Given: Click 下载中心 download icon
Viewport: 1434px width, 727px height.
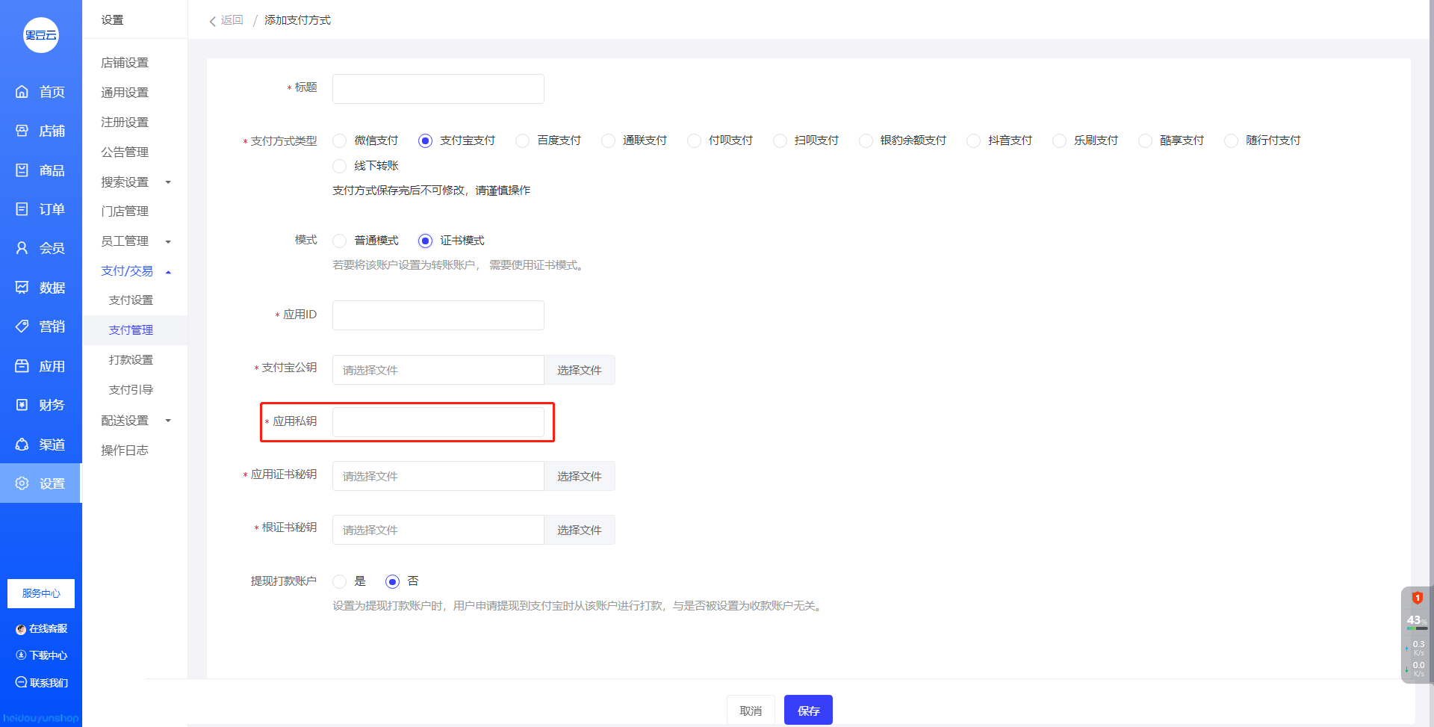Looking at the screenshot, I should click(x=21, y=655).
